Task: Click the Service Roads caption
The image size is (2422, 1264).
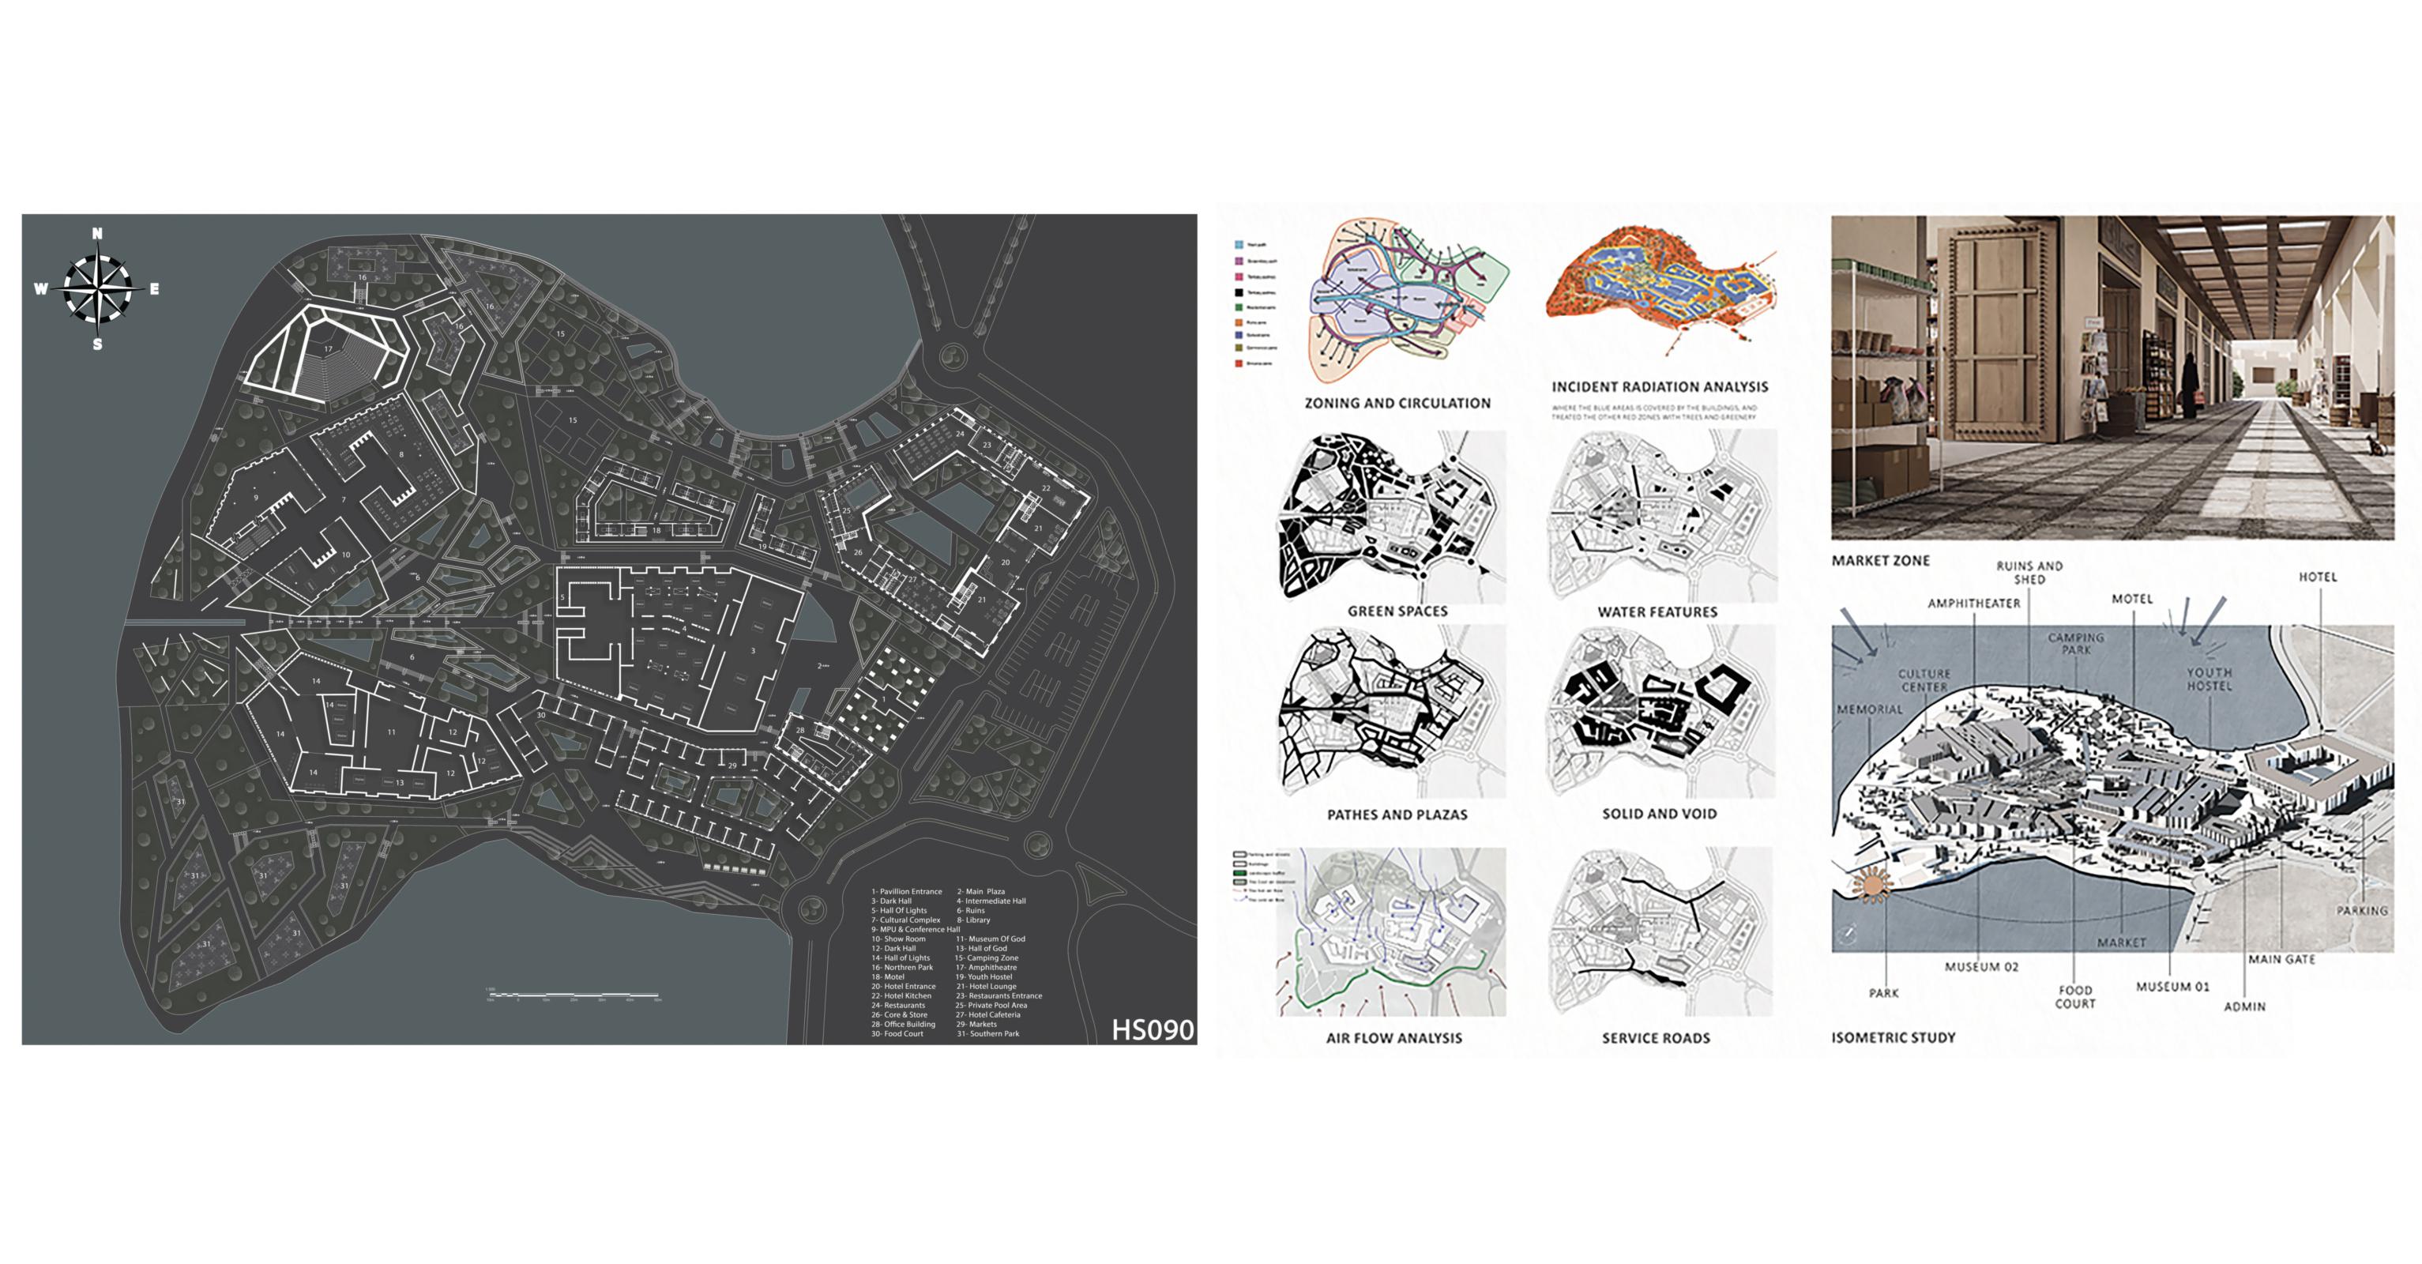Action: pos(1656,1038)
